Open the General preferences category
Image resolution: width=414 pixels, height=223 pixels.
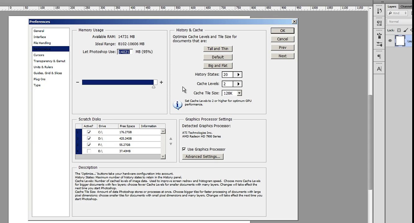[x=39, y=31]
